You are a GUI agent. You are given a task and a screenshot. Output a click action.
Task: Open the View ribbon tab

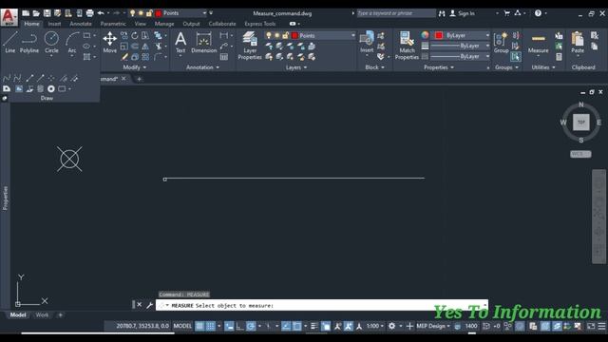(140, 24)
